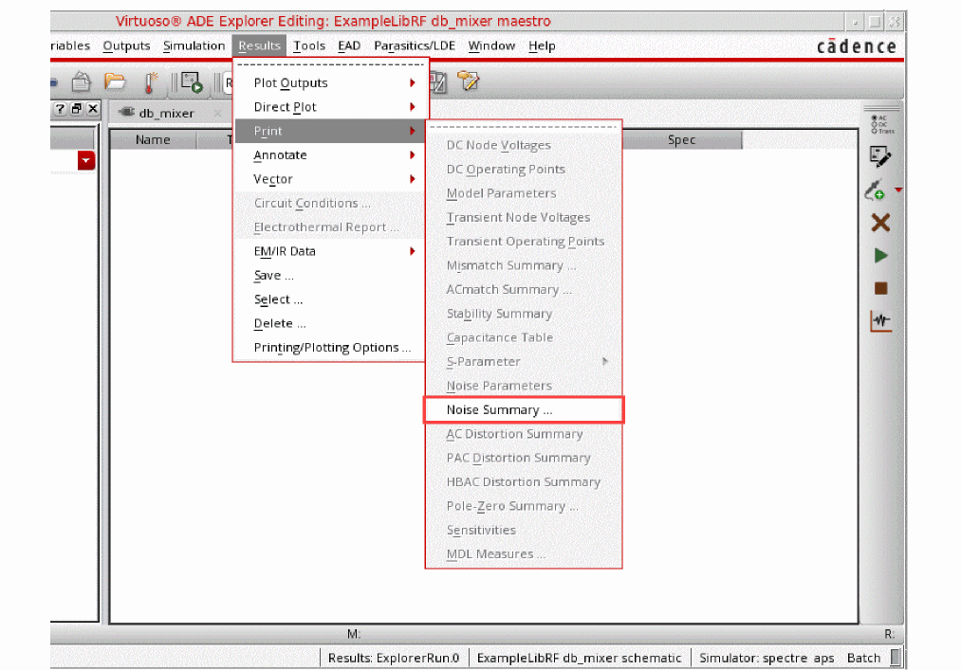Click ACmatch Summary ... entry
961x670 pixels.
[x=524, y=289]
